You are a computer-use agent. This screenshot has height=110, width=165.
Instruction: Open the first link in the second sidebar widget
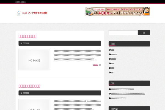click(x=122, y=89)
